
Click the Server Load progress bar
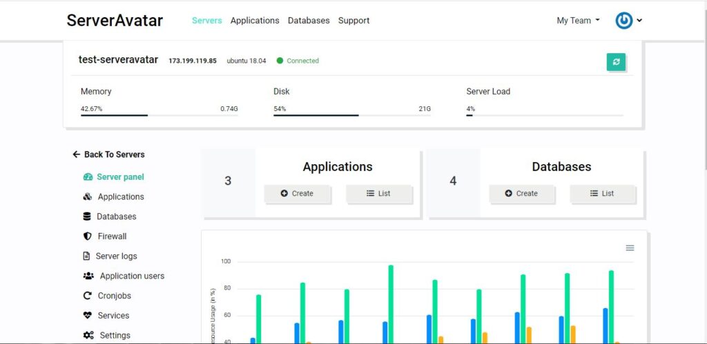coord(545,115)
